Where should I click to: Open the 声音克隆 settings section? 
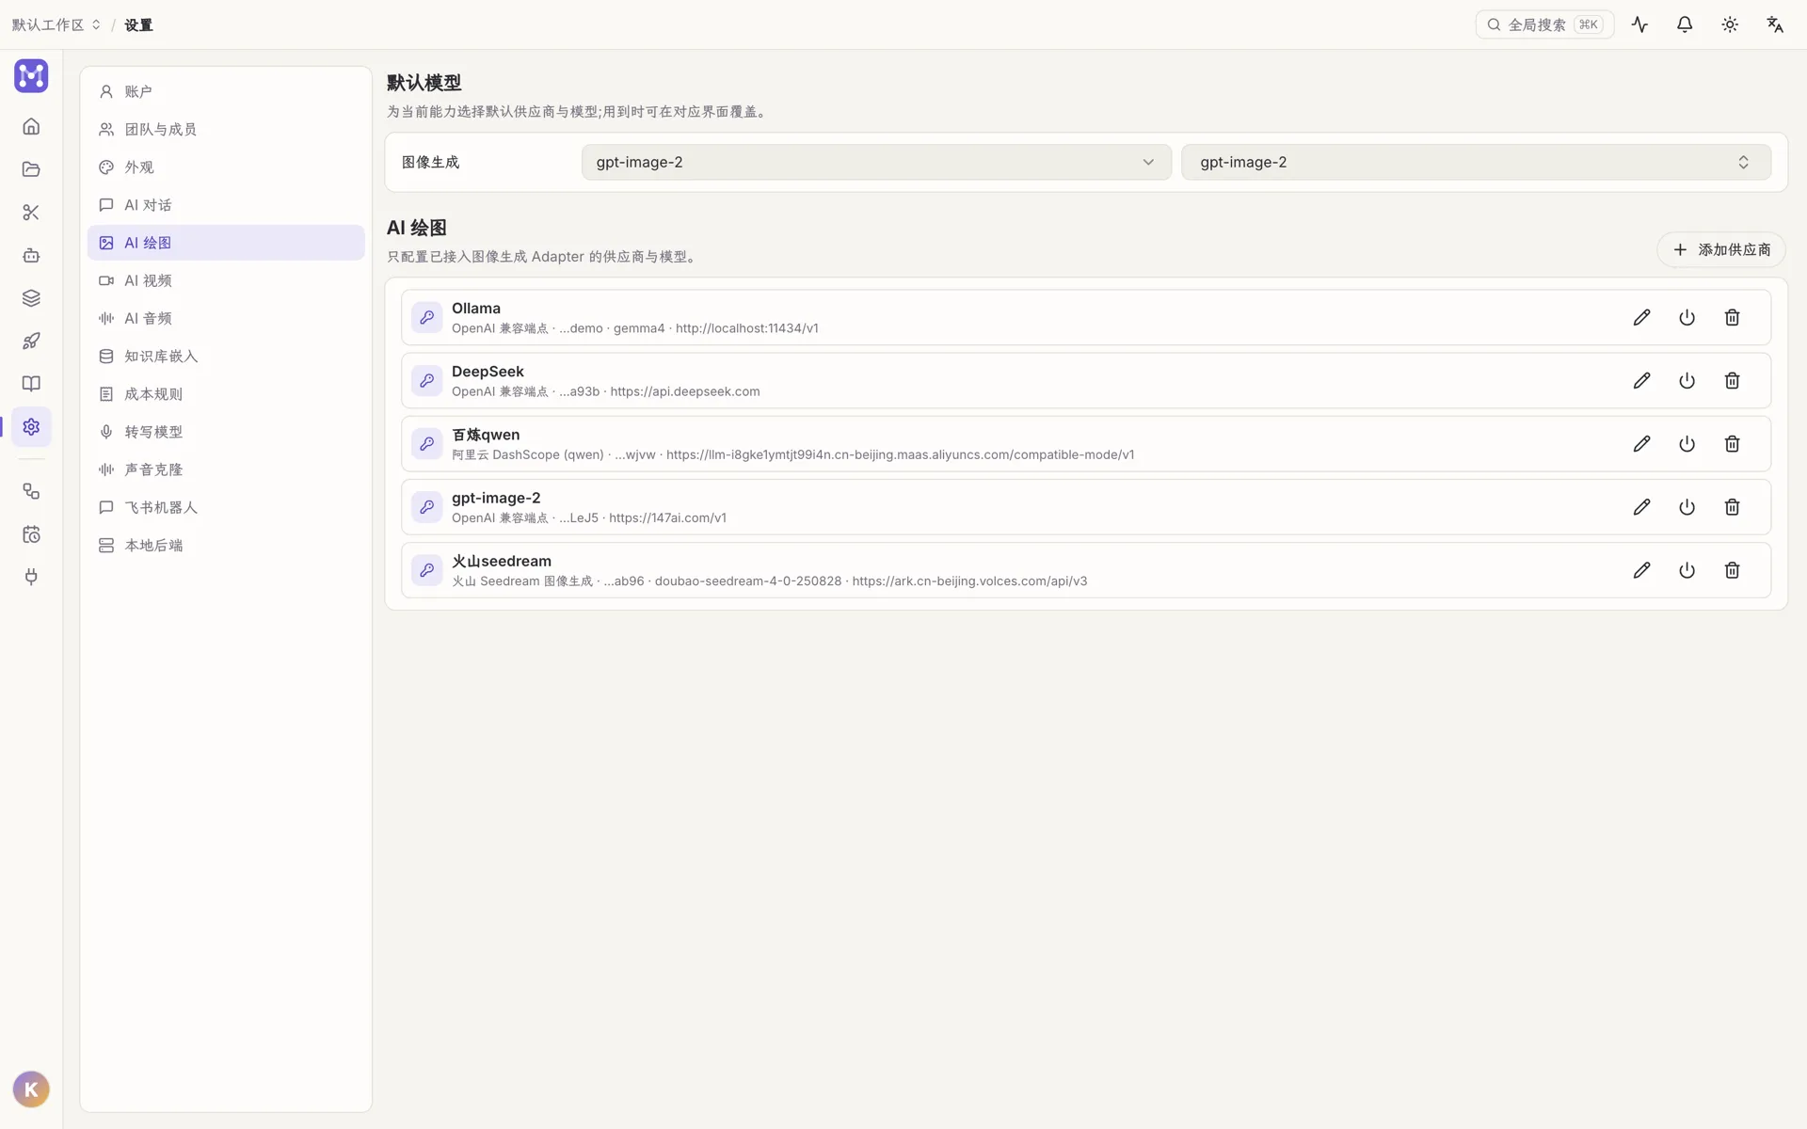(226, 469)
